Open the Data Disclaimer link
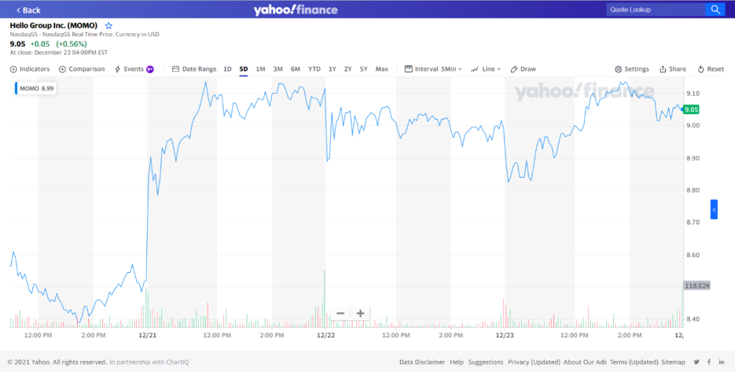Image resolution: width=735 pixels, height=372 pixels. (x=422, y=362)
